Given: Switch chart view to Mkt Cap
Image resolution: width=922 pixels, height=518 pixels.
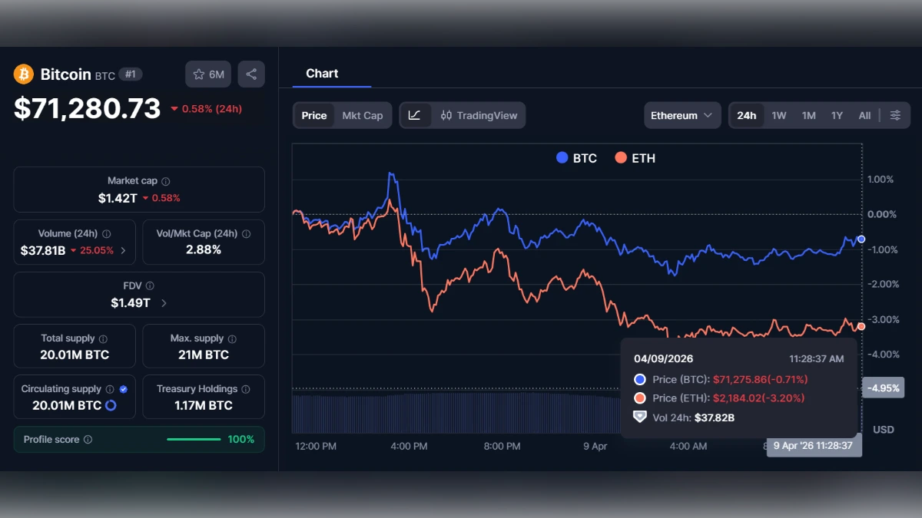Looking at the screenshot, I should click(x=363, y=115).
